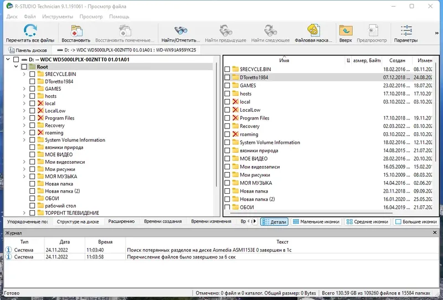The width and height of the screenshot is (443, 300).
Task: Click the Восстановить помеченные icon
Action: 125,31
